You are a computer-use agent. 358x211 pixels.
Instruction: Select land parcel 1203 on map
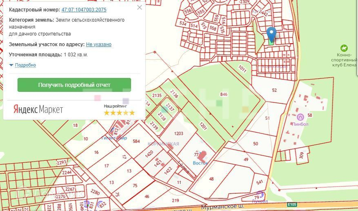[178, 133]
